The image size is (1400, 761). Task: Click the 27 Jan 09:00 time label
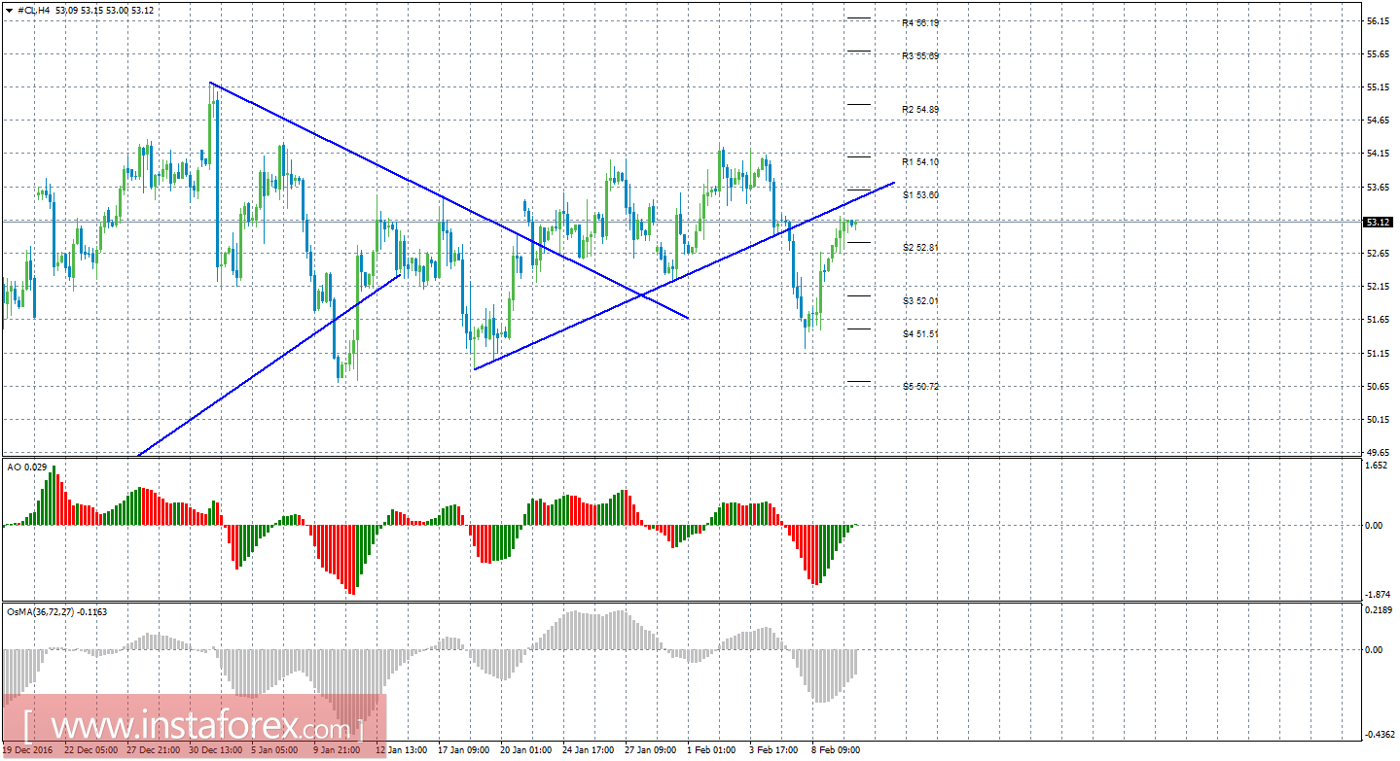point(650,750)
